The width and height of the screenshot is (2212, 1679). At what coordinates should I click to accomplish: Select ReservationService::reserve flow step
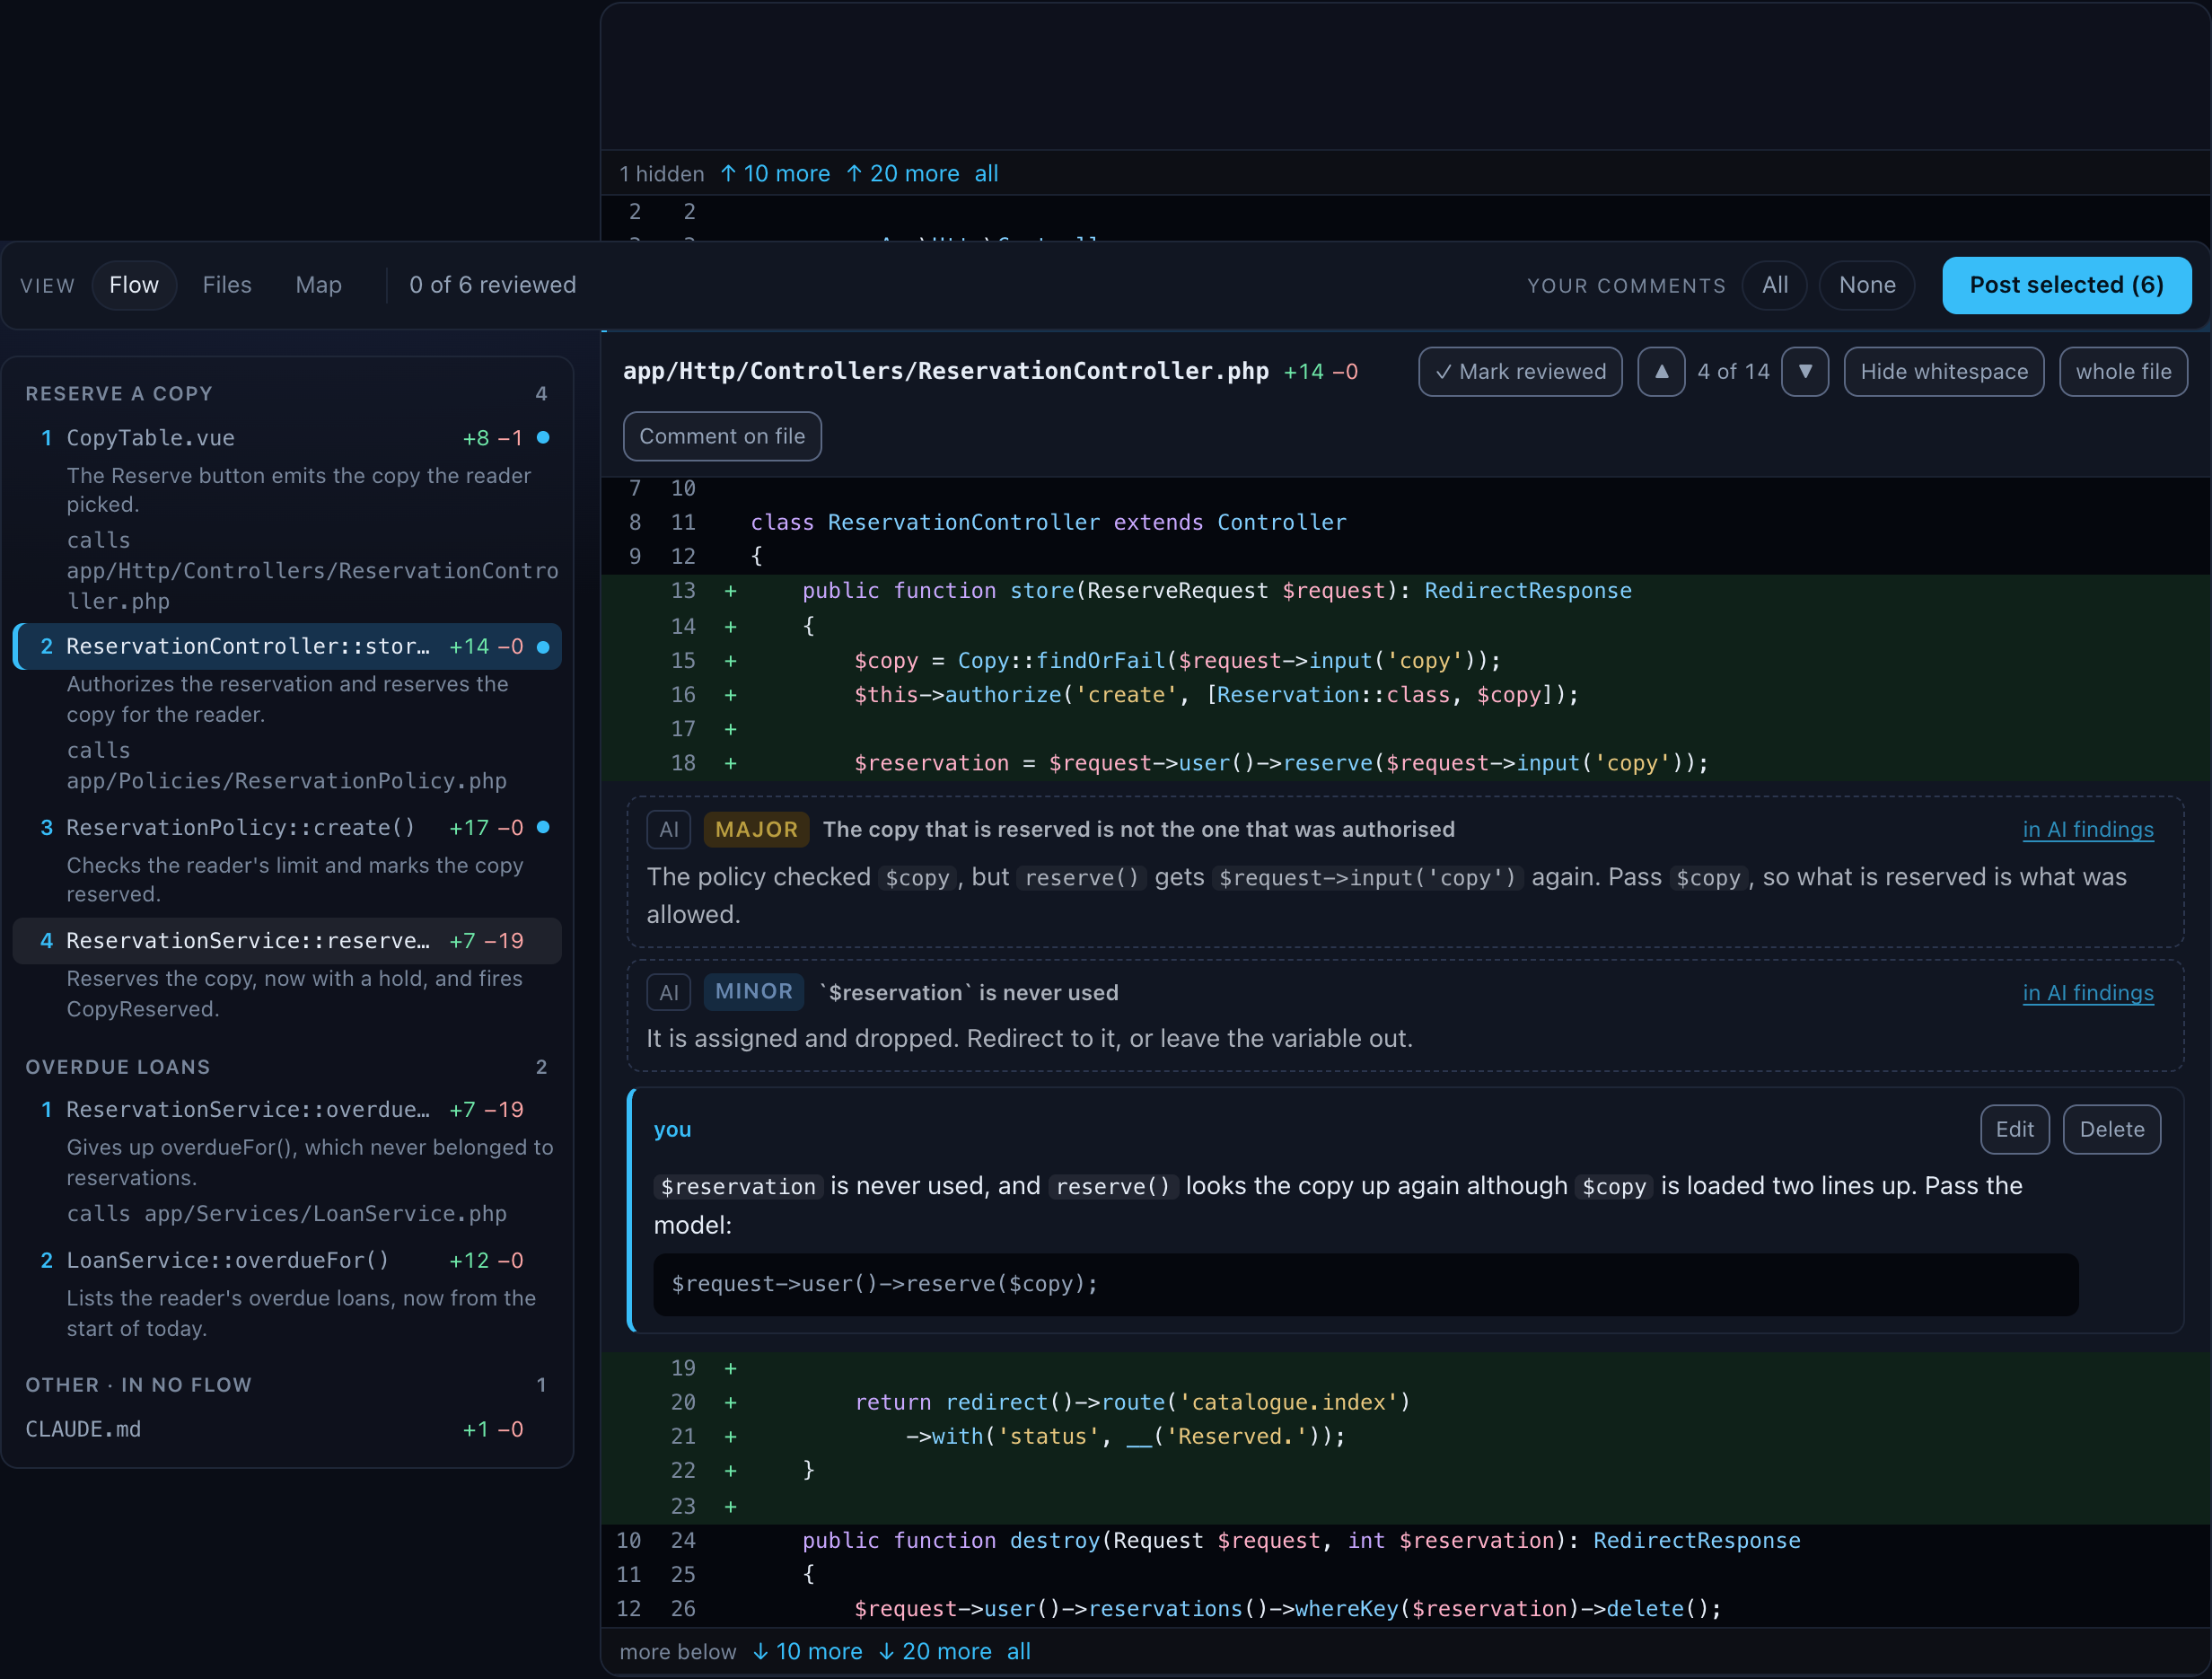[287, 941]
